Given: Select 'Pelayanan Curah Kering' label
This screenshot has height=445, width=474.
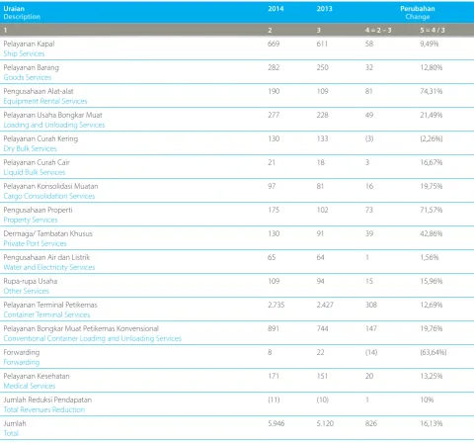Looking at the screenshot, I should point(40,138).
